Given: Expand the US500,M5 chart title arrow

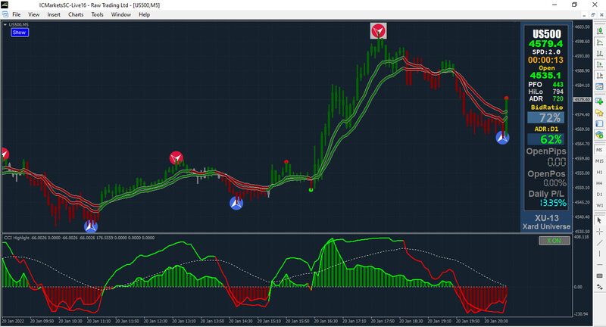Looking at the screenshot, I should point(5,25).
